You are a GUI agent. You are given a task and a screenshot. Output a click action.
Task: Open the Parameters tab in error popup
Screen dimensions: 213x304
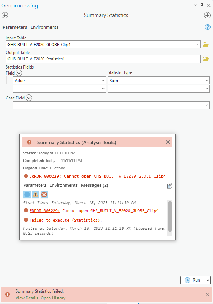tap(35, 185)
